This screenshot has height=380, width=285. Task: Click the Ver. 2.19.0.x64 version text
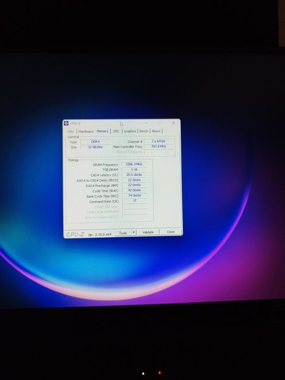(x=99, y=235)
